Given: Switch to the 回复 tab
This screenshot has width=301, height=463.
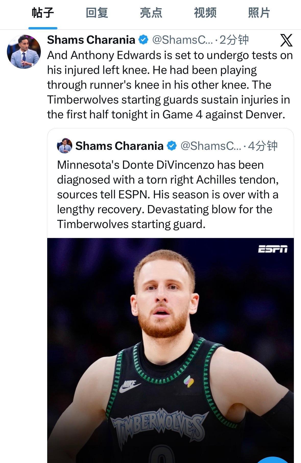Looking at the screenshot, I should pyautogui.click(x=97, y=13).
